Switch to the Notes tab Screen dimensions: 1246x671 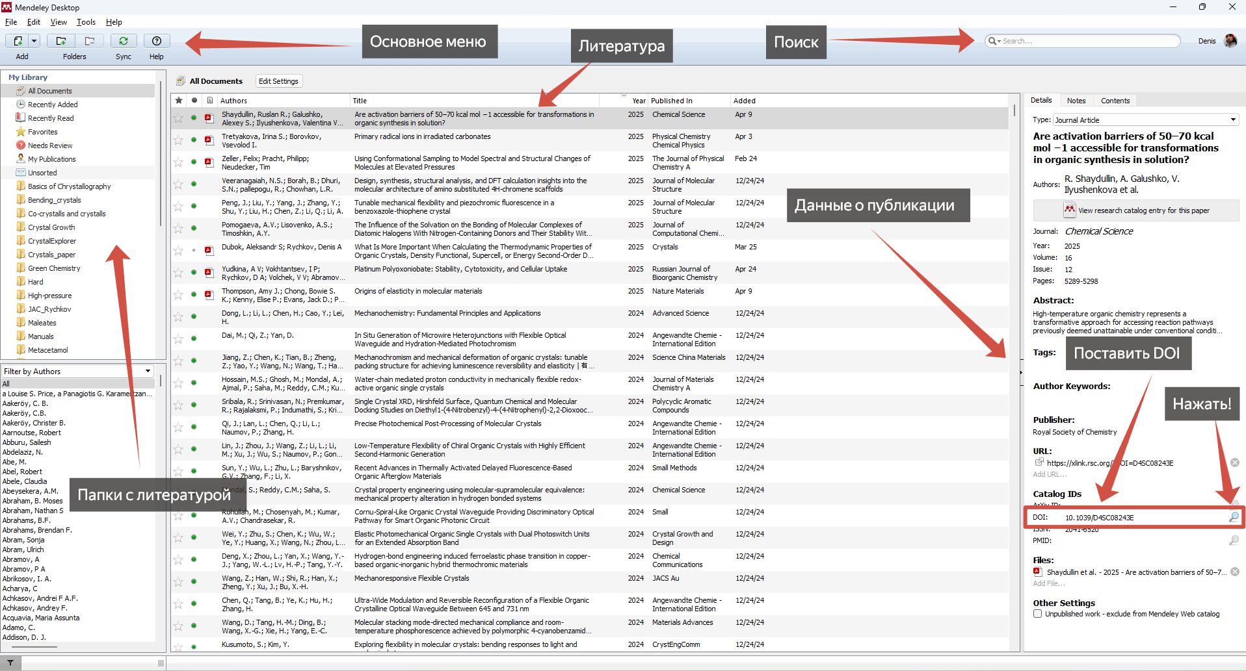click(x=1076, y=101)
